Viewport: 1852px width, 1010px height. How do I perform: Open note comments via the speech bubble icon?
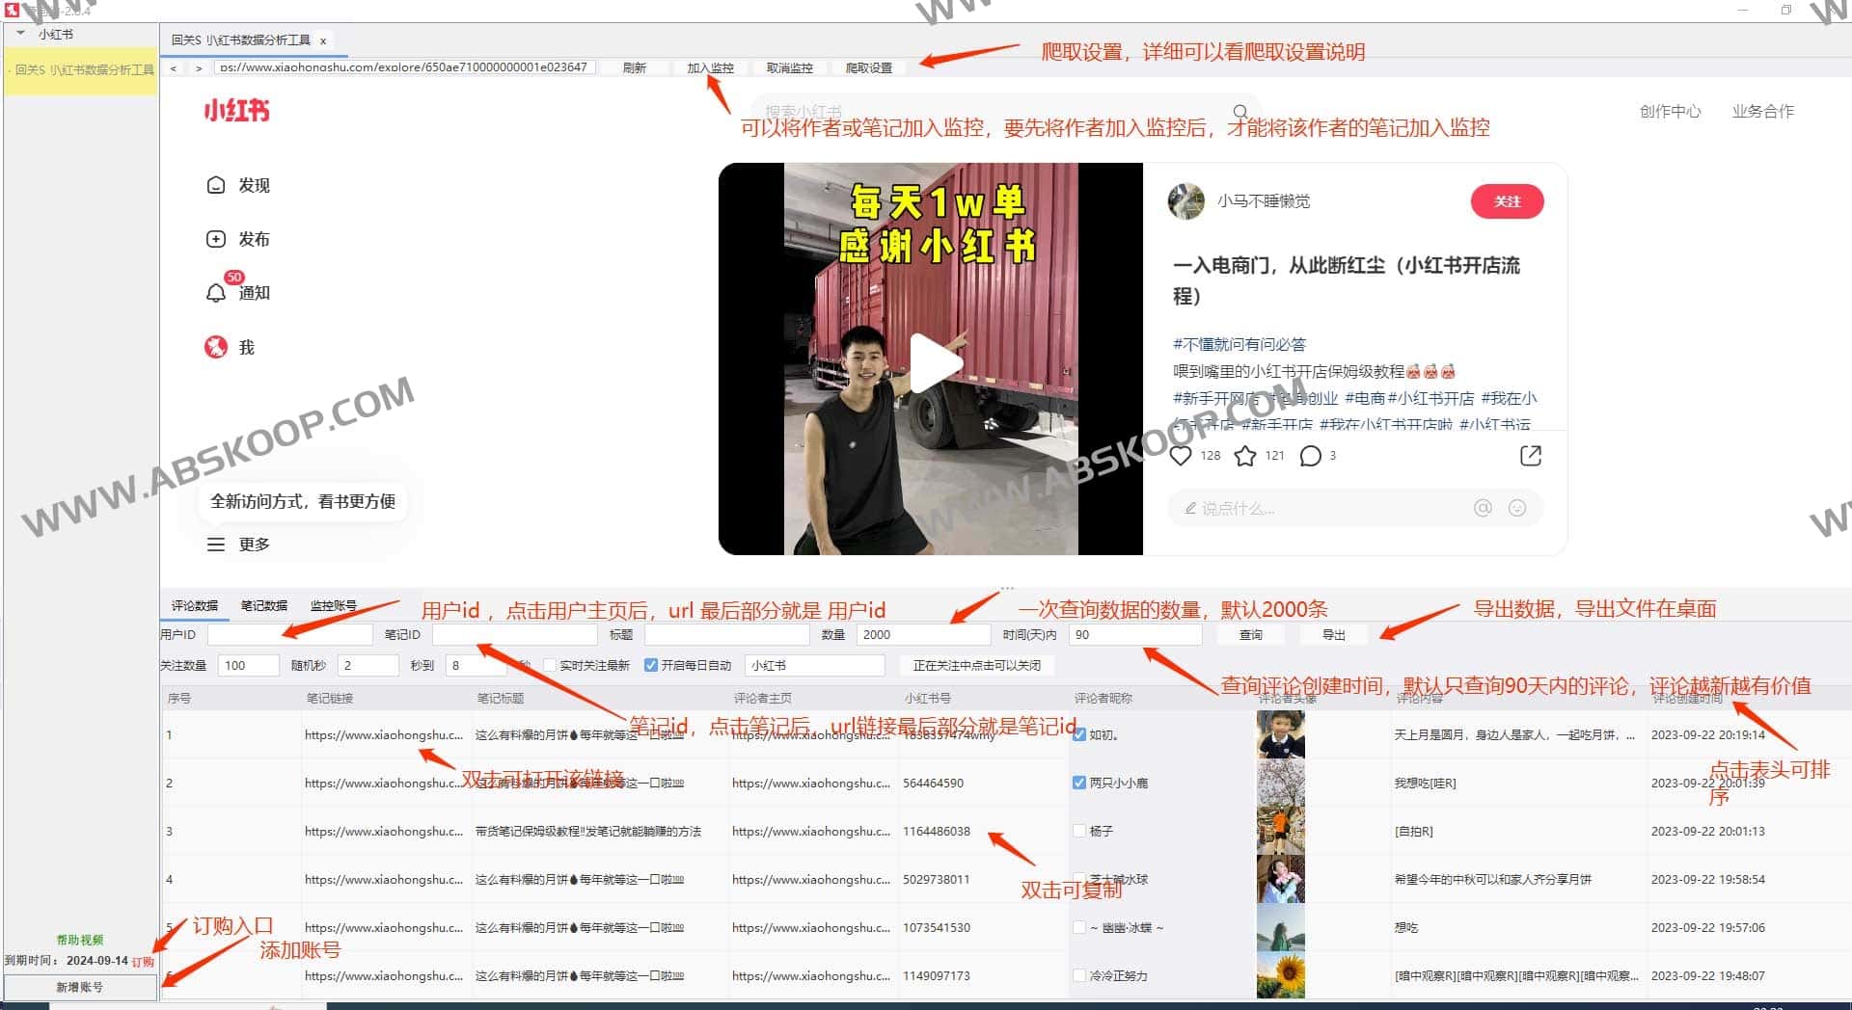click(x=1308, y=455)
